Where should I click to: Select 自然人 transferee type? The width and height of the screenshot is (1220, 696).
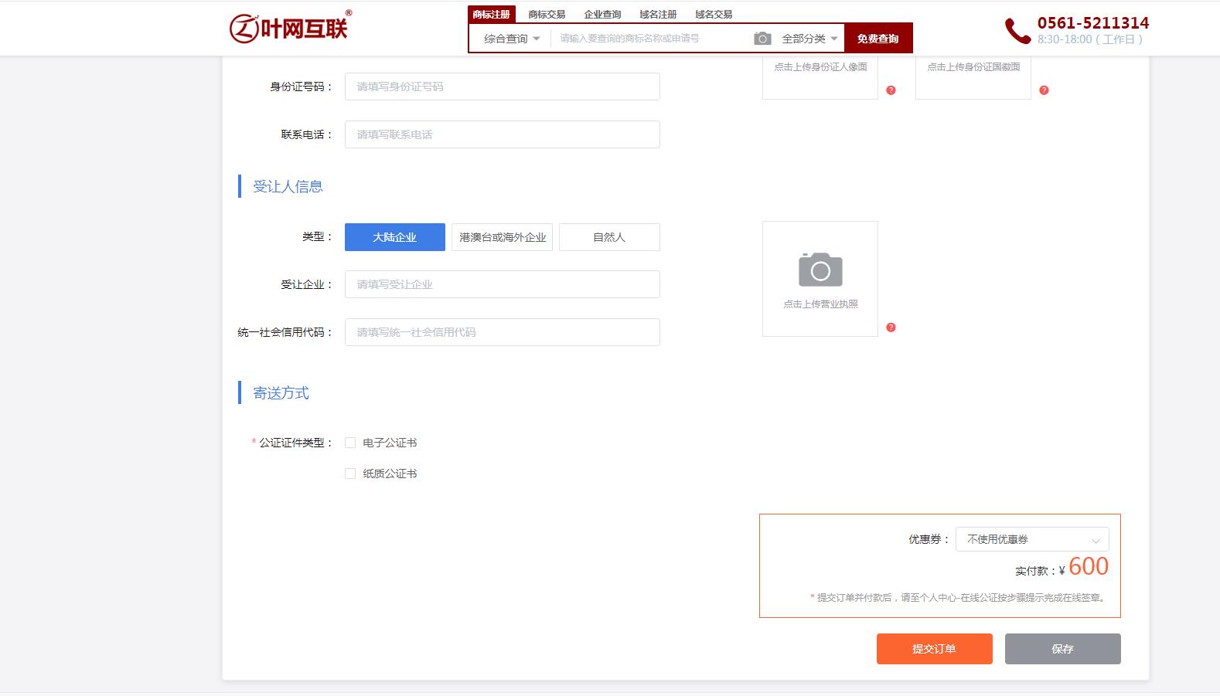(x=609, y=237)
